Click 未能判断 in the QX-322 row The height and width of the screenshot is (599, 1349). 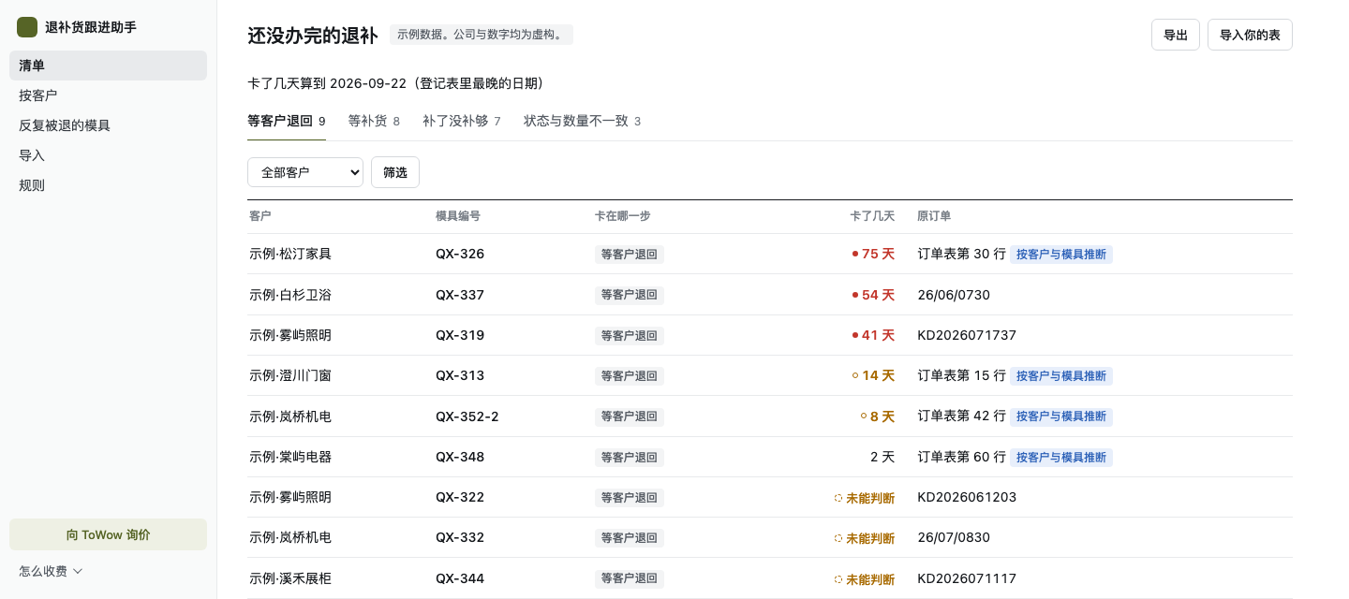[x=865, y=498]
